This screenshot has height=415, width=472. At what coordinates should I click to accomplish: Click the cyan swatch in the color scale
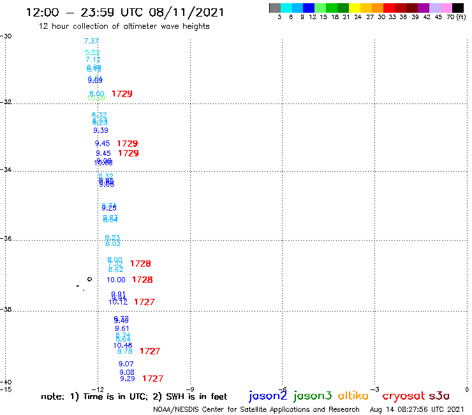286,8
